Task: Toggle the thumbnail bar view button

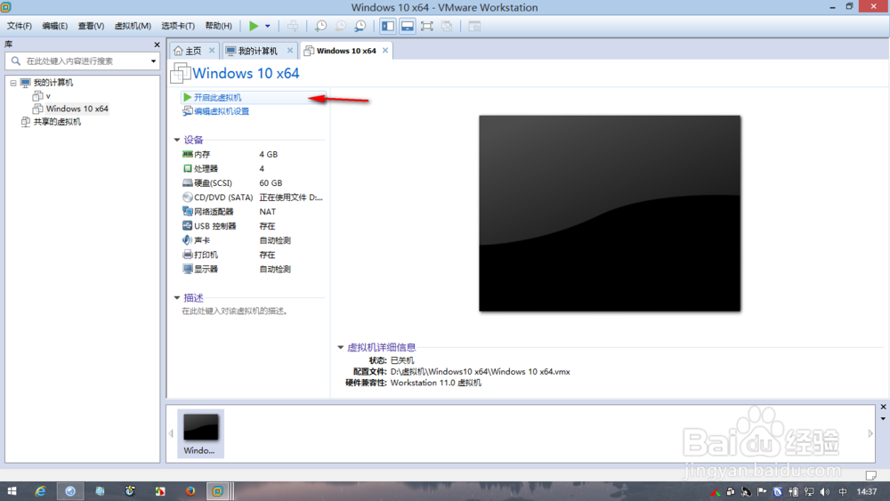Action: pyautogui.click(x=407, y=26)
